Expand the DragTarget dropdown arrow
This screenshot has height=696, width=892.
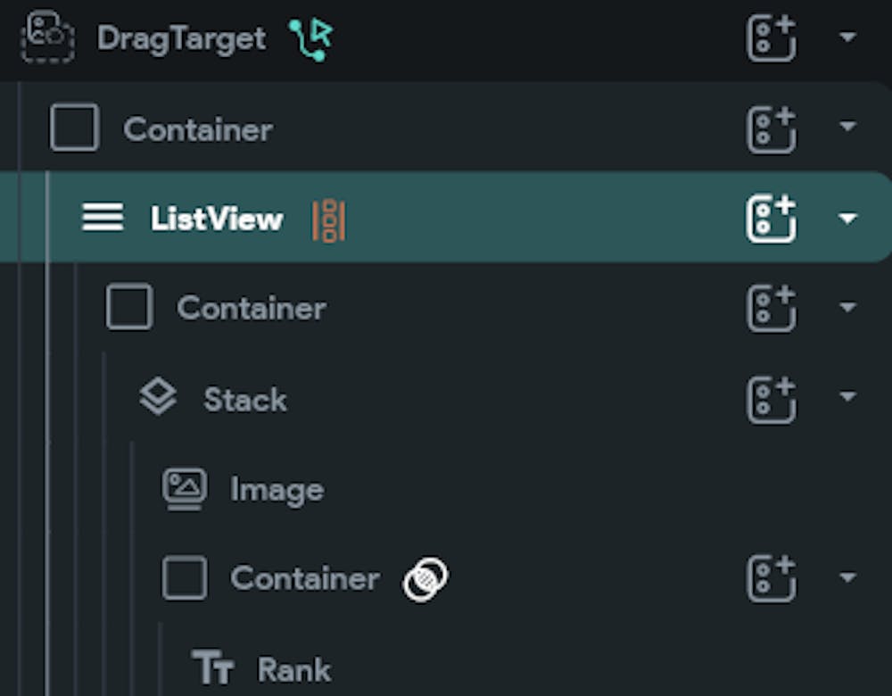coord(847,38)
